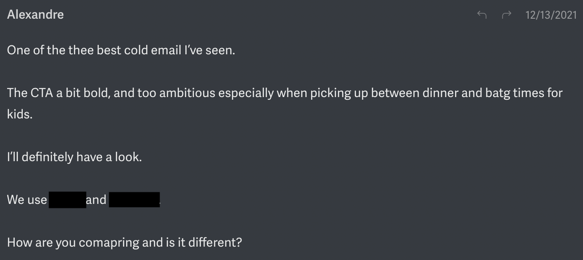Click the line 'I'll definitely have a look.'
Image resolution: width=583 pixels, height=260 pixels.
[x=74, y=157]
